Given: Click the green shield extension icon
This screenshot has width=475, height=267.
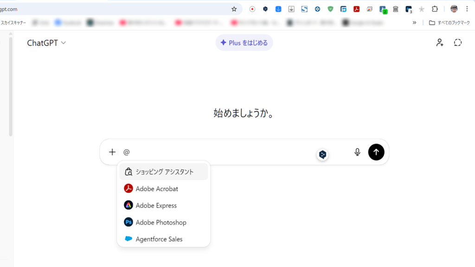Looking at the screenshot, I should pos(330,9).
